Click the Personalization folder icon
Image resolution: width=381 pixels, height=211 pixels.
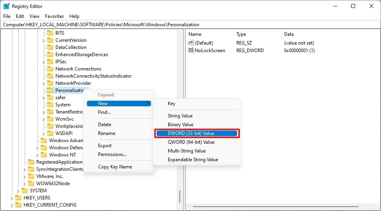(x=50, y=90)
